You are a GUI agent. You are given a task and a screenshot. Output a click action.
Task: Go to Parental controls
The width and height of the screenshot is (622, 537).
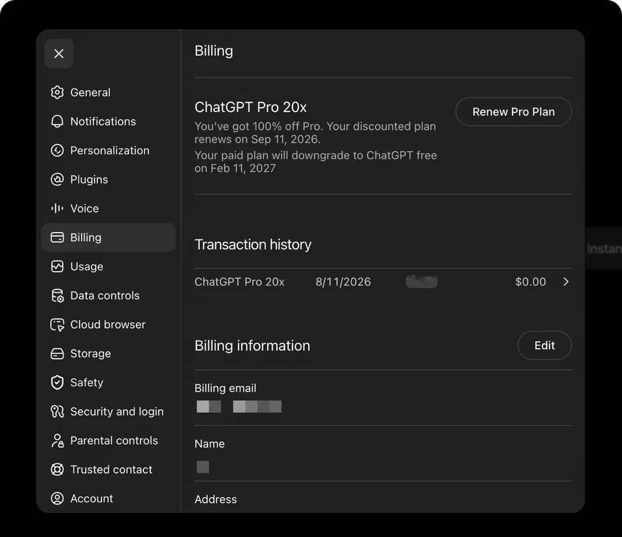[x=108, y=440]
